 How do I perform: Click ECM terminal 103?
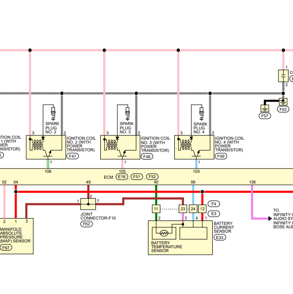tap(196, 171)
